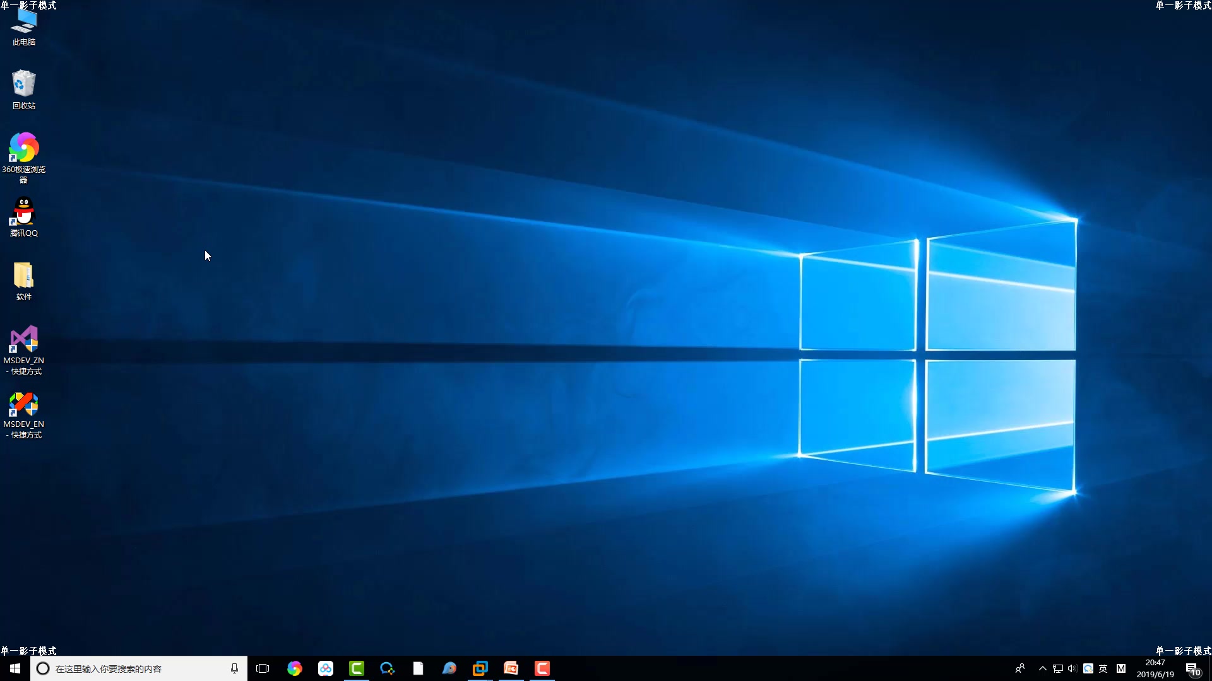
Task: Open the volume control tray icon
Action: point(1072,668)
